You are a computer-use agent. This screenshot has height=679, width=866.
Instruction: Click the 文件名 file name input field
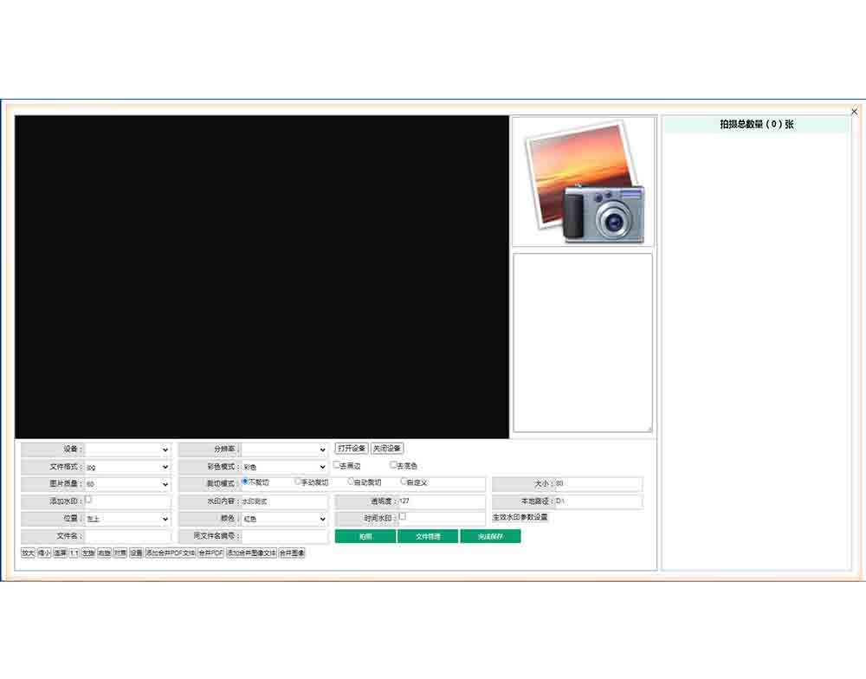127,536
